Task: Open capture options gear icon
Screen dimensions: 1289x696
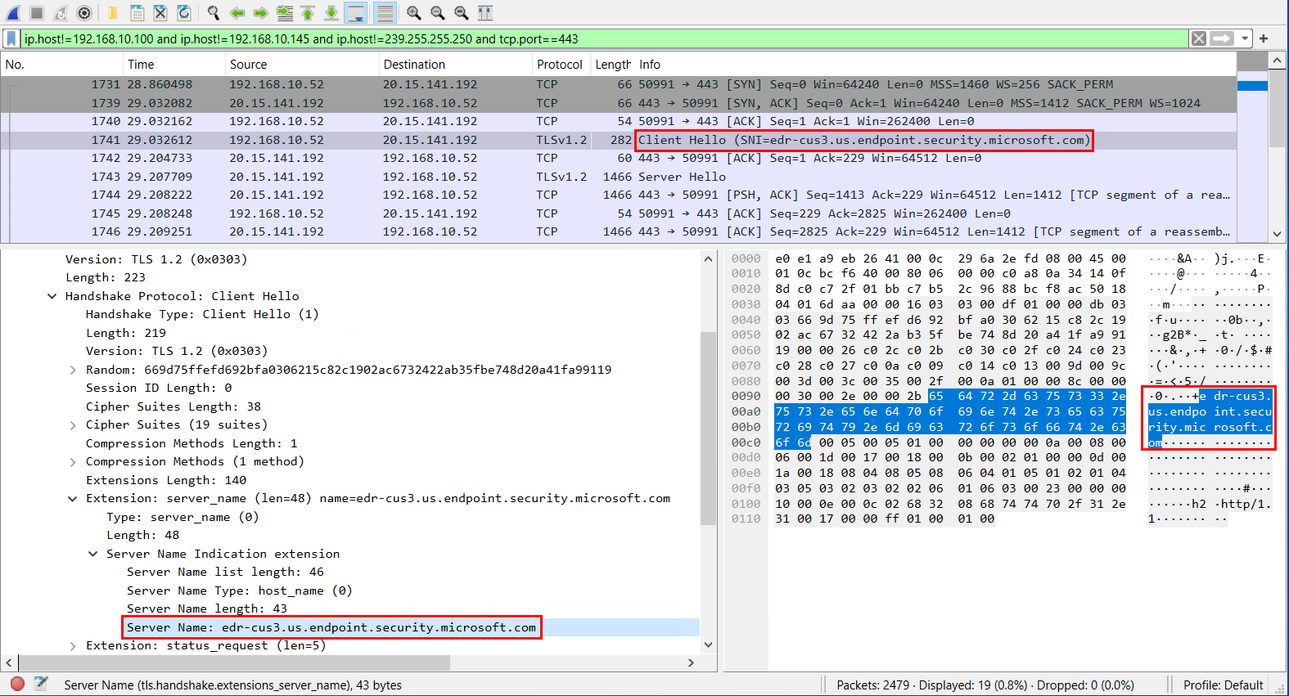Action: pos(84,13)
